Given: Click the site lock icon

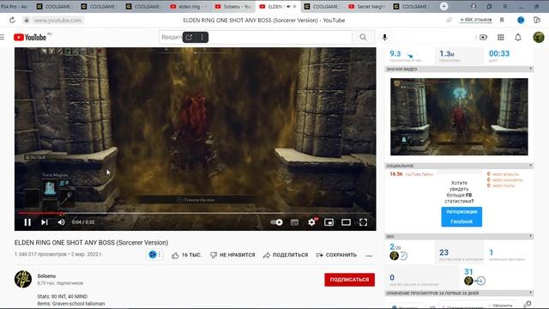Looking at the screenshot, I should (27, 21).
